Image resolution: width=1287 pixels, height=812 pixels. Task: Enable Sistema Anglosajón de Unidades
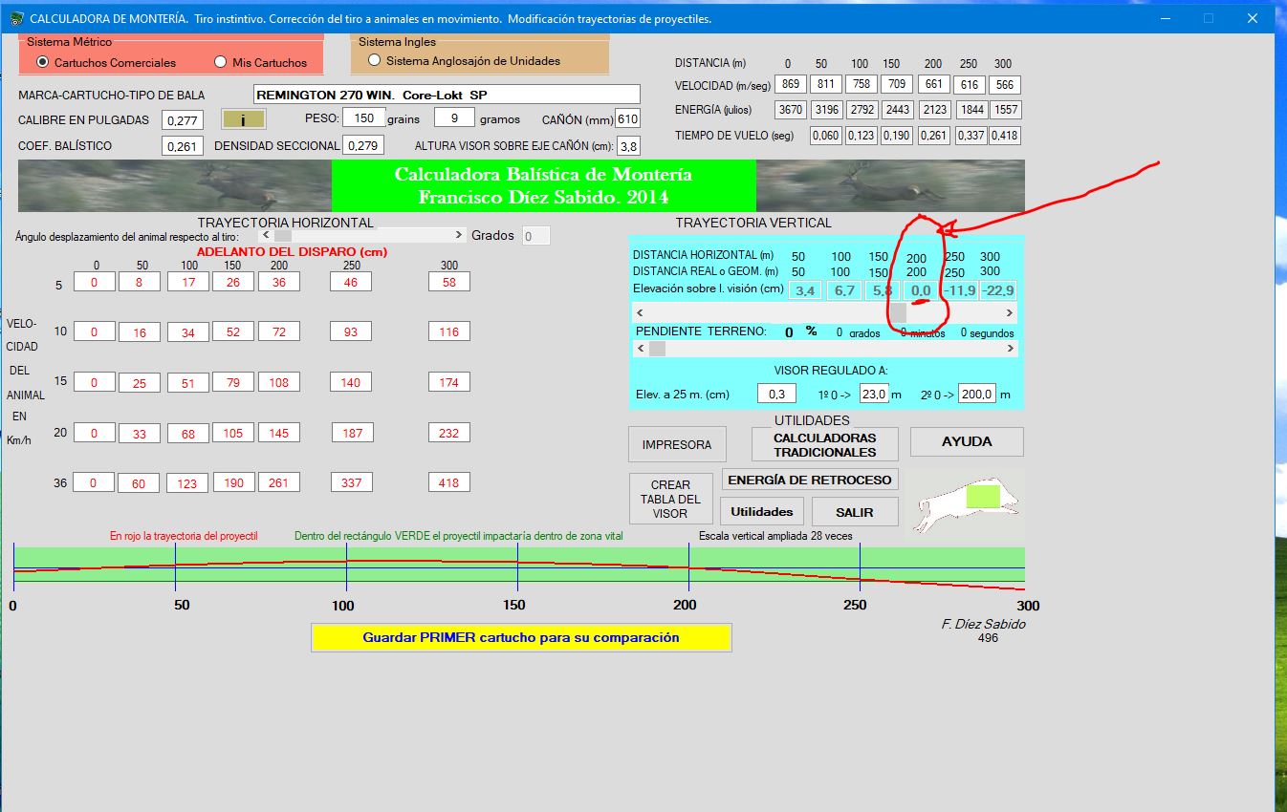pyautogui.click(x=374, y=60)
